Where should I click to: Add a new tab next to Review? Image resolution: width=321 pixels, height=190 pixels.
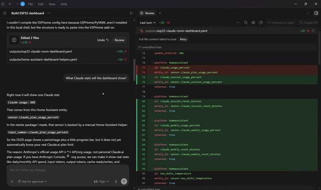pos(160,13)
